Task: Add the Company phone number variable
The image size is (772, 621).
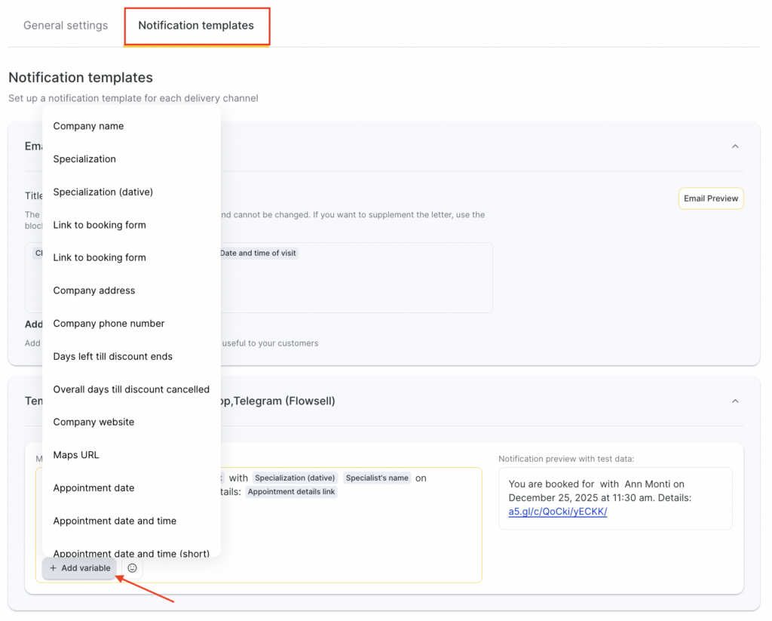Action: [109, 324]
